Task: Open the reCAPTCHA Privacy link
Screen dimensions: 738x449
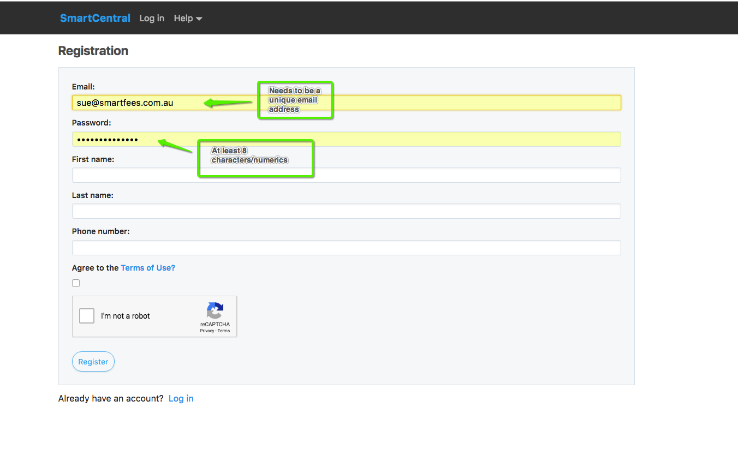Action: [x=207, y=331]
